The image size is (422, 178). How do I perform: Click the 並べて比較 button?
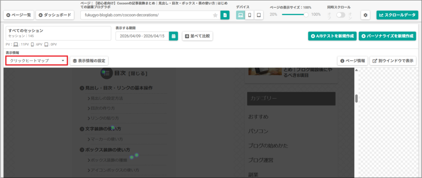click(x=197, y=36)
